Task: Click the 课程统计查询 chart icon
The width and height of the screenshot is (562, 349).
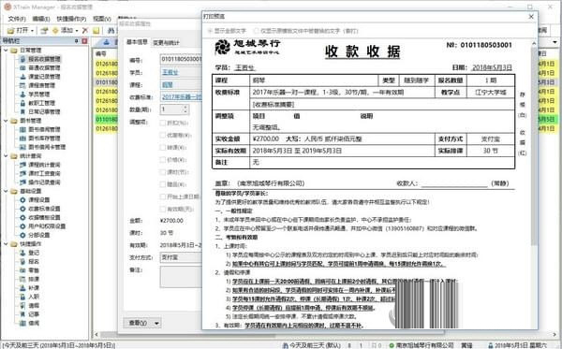Action: coord(22,165)
